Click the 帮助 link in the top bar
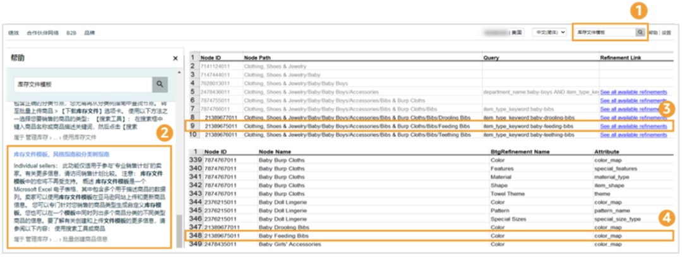Image resolution: width=682 pixels, height=257 pixels. pyautogui.click(x=653, y=33)
